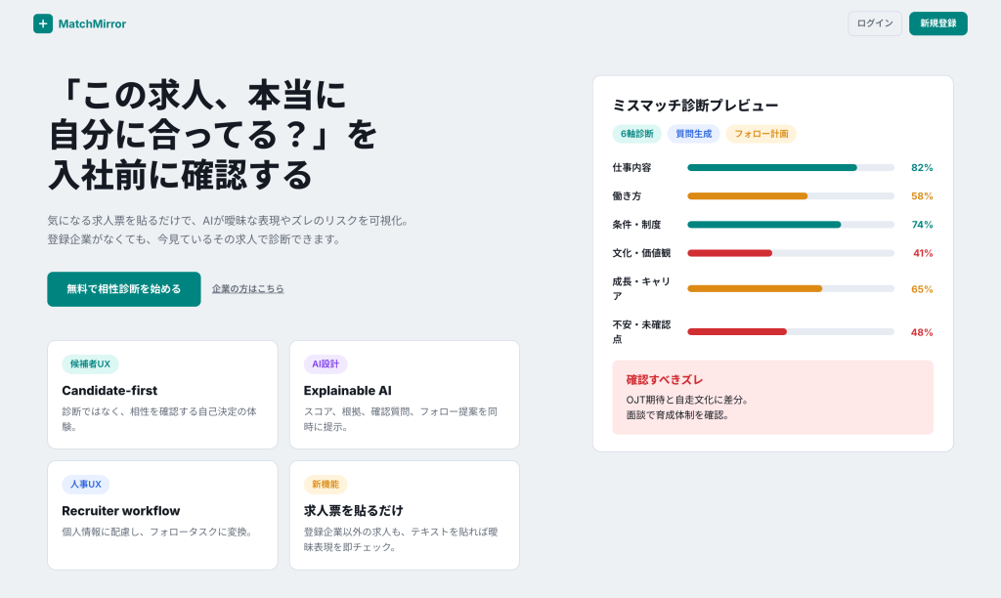Select the 6軸診断 tag
This screenshot has width=1001, height=598.
[x=636, y=134]
